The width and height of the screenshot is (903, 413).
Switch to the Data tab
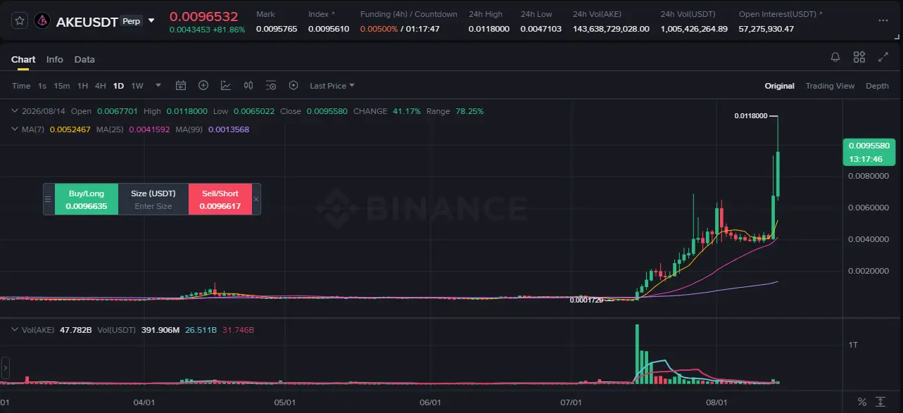[x=84, y=59]
